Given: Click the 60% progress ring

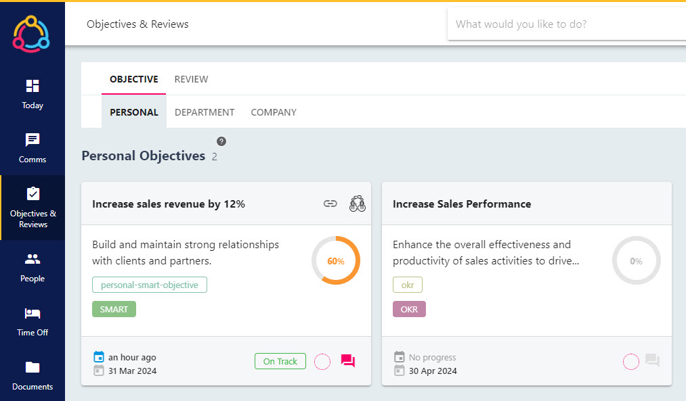Looking at the screenshot, I should pyautogui.click(x=336, y=261).
